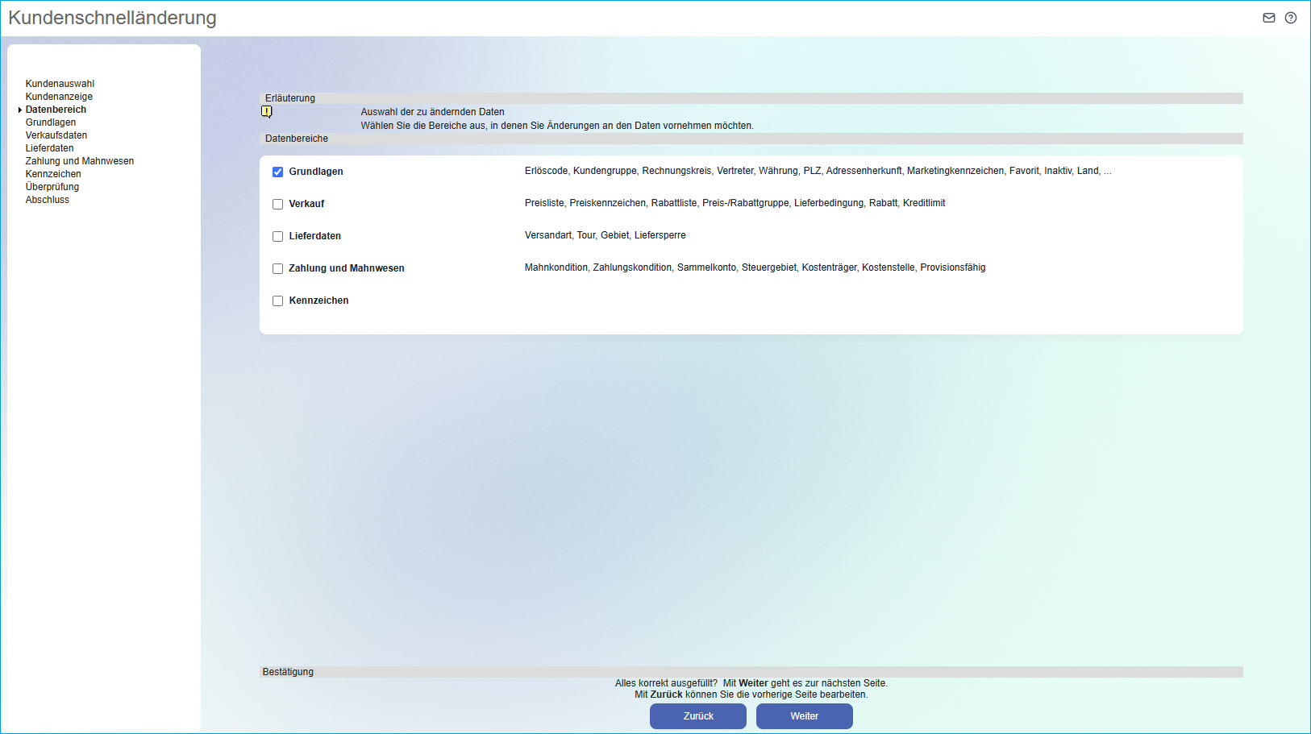The width and height of the screenshot is (1311, 734).
Task: Click the Auswahl der zu ändernden Daten text
Action: pos(433,112)
